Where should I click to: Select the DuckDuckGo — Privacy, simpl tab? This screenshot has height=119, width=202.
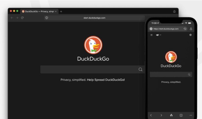pyautogui.click(x=39, y=12)
